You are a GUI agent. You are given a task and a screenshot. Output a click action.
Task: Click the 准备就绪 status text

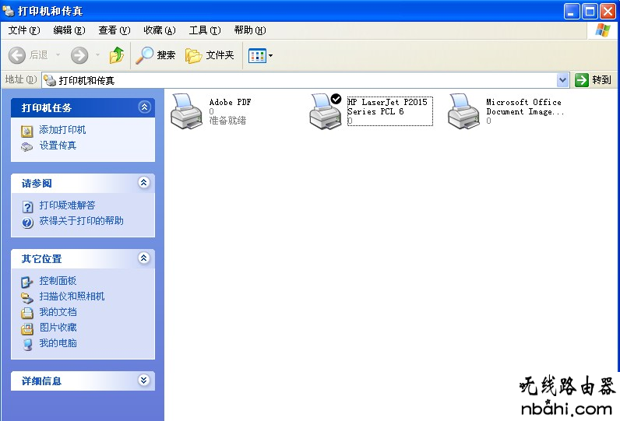227,121
